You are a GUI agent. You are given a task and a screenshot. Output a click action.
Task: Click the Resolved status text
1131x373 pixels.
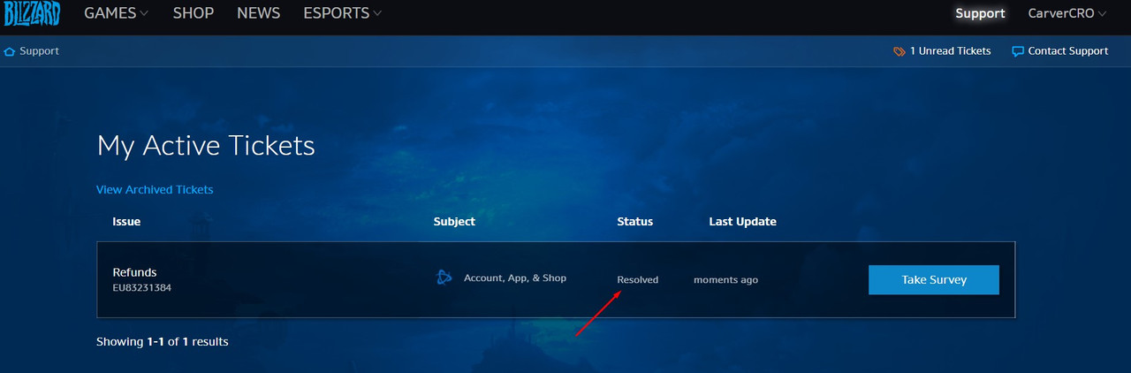[638, 279]
